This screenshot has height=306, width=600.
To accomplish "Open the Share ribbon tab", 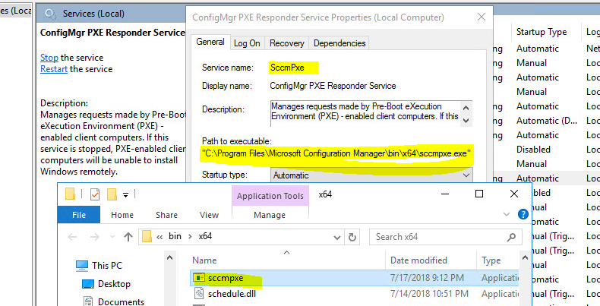I will 166,215.
